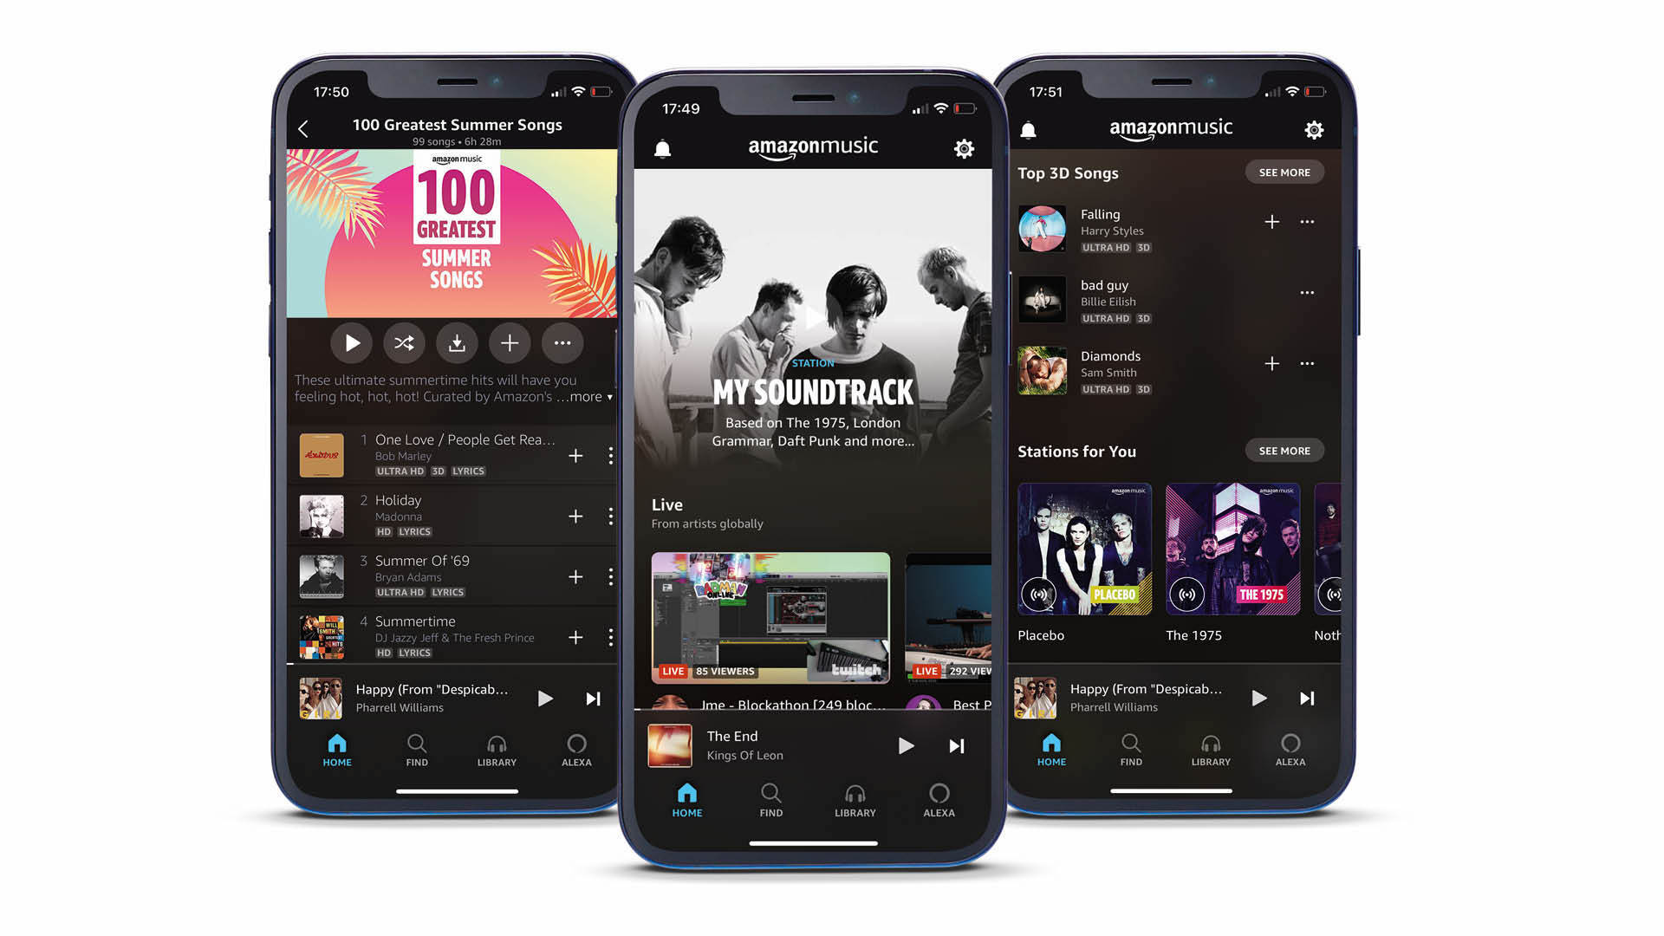Toggle add Falling by Harry Styles
1664x936 pixels.
1272,221
